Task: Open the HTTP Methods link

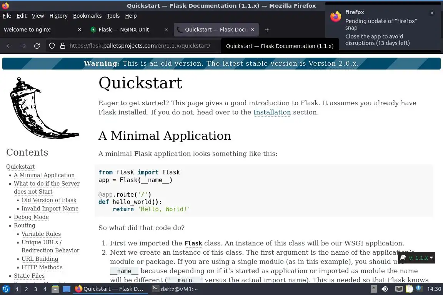Action: coord(42,267)
